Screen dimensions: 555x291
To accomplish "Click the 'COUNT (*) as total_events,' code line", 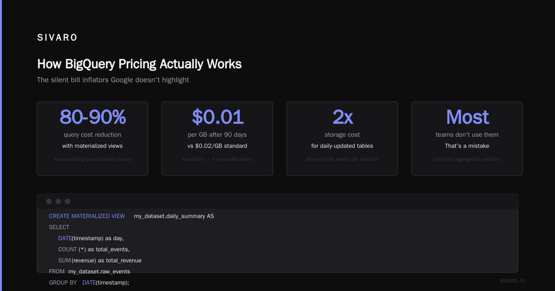I will pos(94,249).
